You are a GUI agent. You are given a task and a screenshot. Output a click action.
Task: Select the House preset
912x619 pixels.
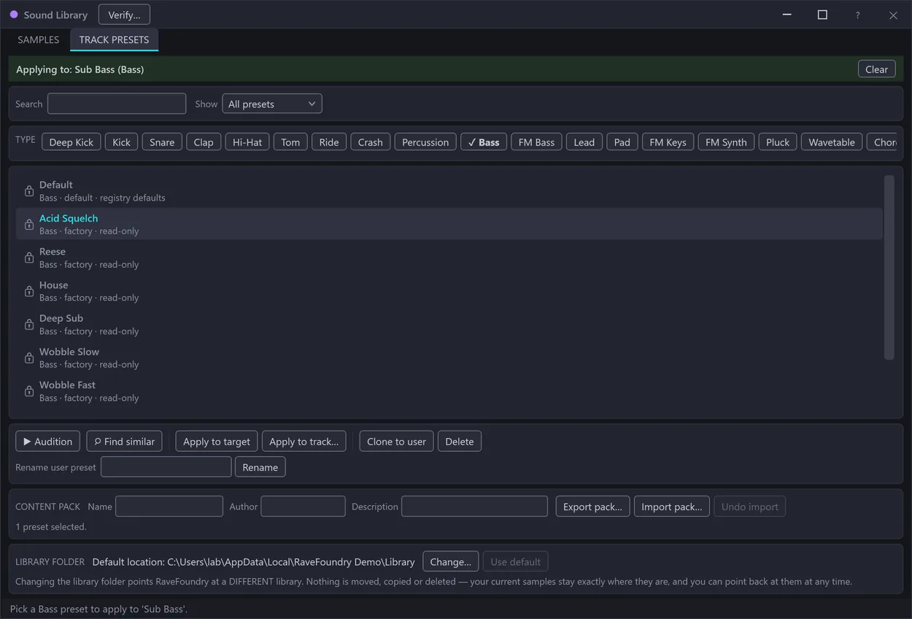449,291
